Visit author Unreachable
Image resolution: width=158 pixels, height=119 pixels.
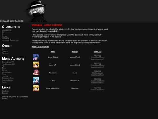point(7,72)
